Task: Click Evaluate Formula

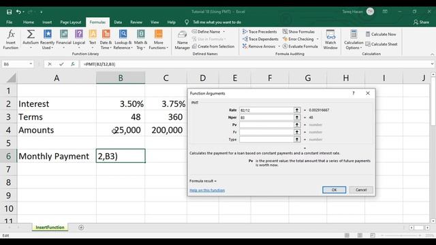Action: point(300,46)
